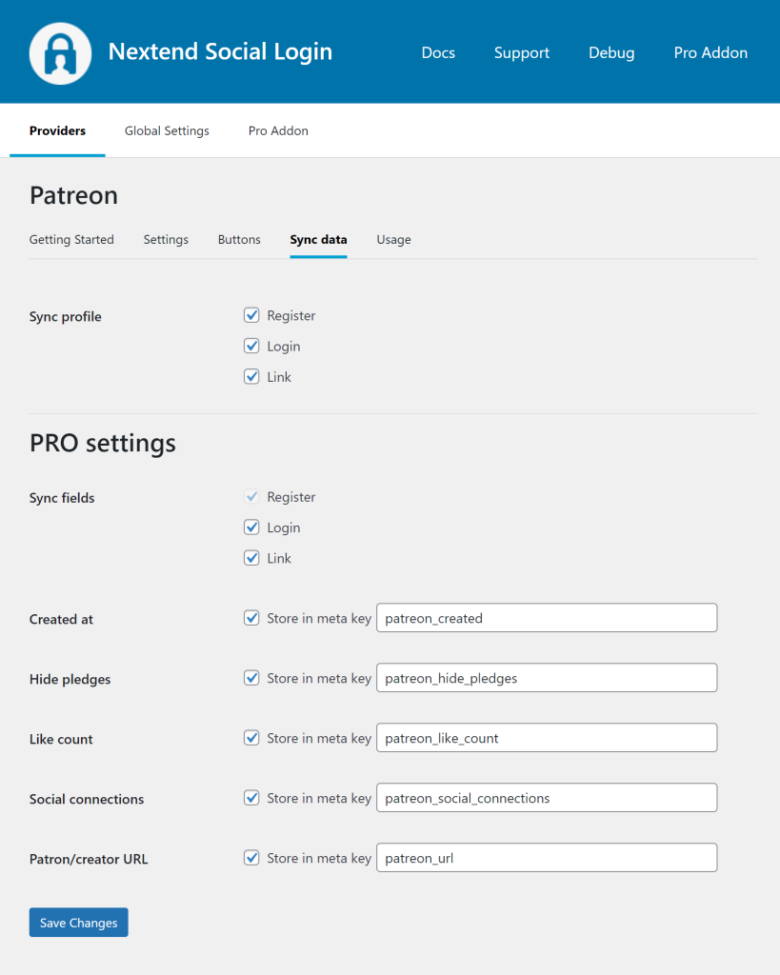This screenshot has height=975, width=780.
Task: Open the Debug page from header
Action: tap(611, 53)
